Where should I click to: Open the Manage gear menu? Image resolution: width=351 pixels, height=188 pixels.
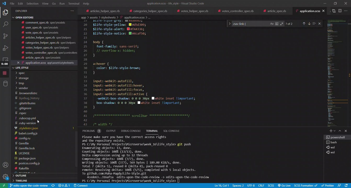5,177
